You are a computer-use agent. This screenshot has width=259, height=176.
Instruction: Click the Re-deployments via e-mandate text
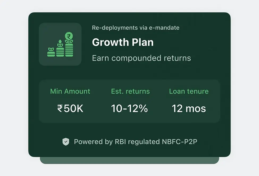pyautogui.click(x=136, y=28)
